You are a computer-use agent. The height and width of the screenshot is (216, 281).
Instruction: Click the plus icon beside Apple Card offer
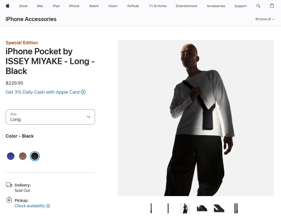point(83,92)
